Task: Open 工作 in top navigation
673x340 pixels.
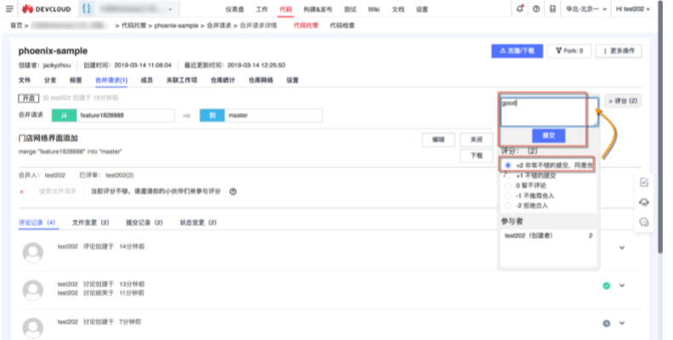Action: [x=262, y=9]
